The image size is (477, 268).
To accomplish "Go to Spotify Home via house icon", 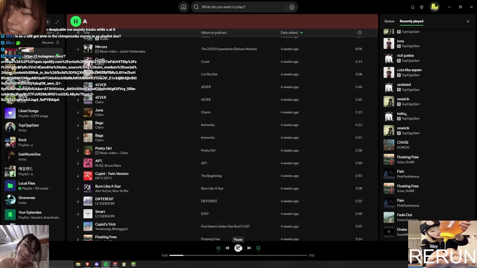I will point(183,7).
